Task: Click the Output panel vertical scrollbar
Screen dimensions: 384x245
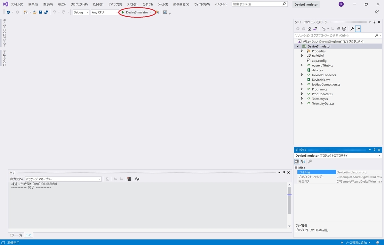Action: coord(289,205)
